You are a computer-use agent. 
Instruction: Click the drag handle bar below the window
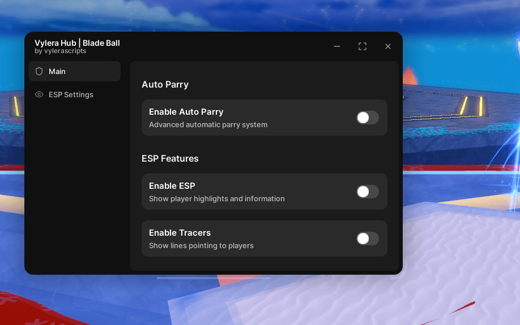coord(214,278)
